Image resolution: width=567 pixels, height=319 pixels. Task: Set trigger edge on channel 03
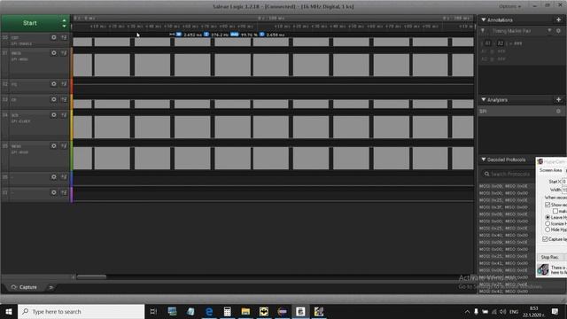[64, 99]
